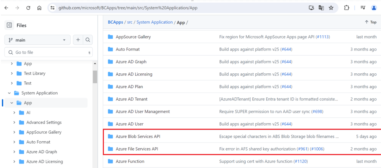Image resolution: width=381 pixels, height=168 pixels.
Task: Click the file tree scrollbar up arrow
Action: point(95,64)
